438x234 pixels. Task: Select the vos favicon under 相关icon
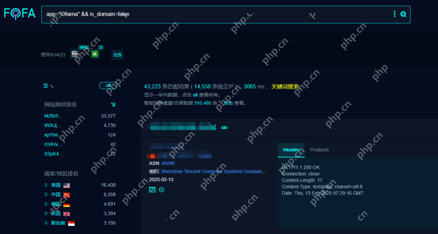point(74,54)
